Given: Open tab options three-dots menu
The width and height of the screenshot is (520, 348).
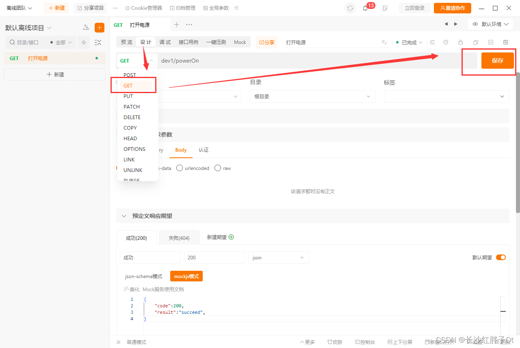Looking at the screenshot, I should (x=189, y=24).
